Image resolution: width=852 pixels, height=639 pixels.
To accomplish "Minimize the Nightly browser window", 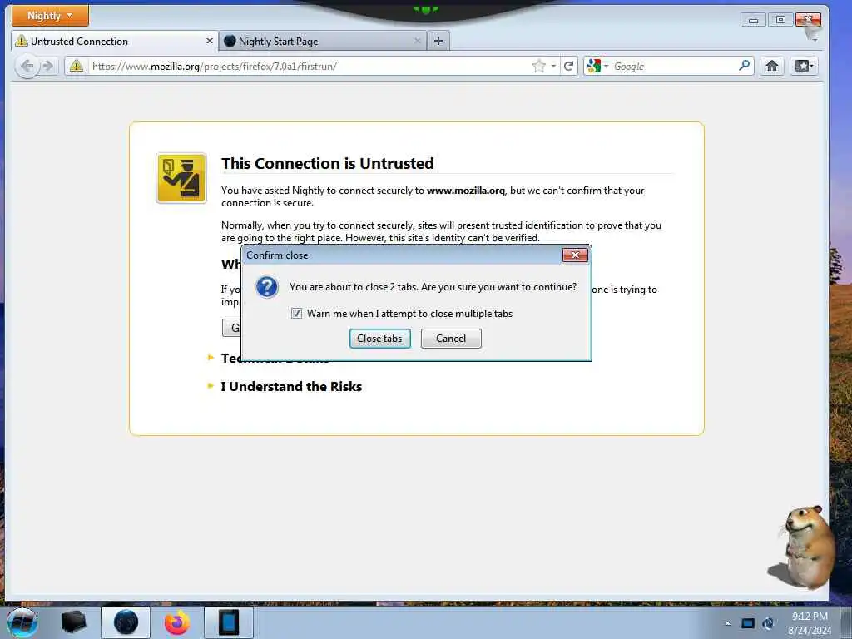I will coord(753,20).
